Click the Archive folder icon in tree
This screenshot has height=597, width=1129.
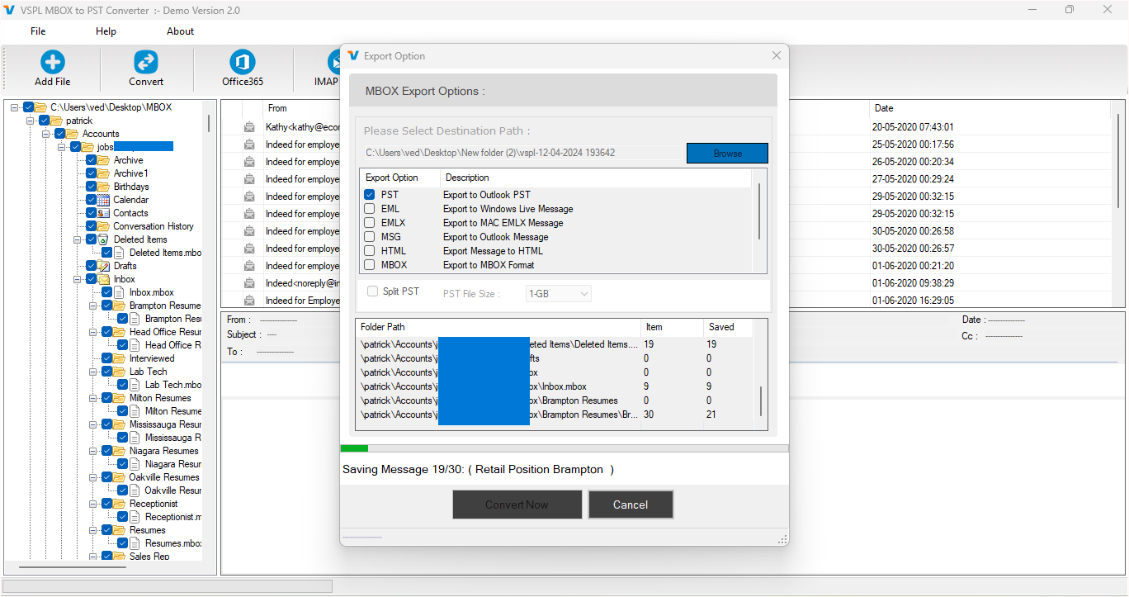pos(103,160)
